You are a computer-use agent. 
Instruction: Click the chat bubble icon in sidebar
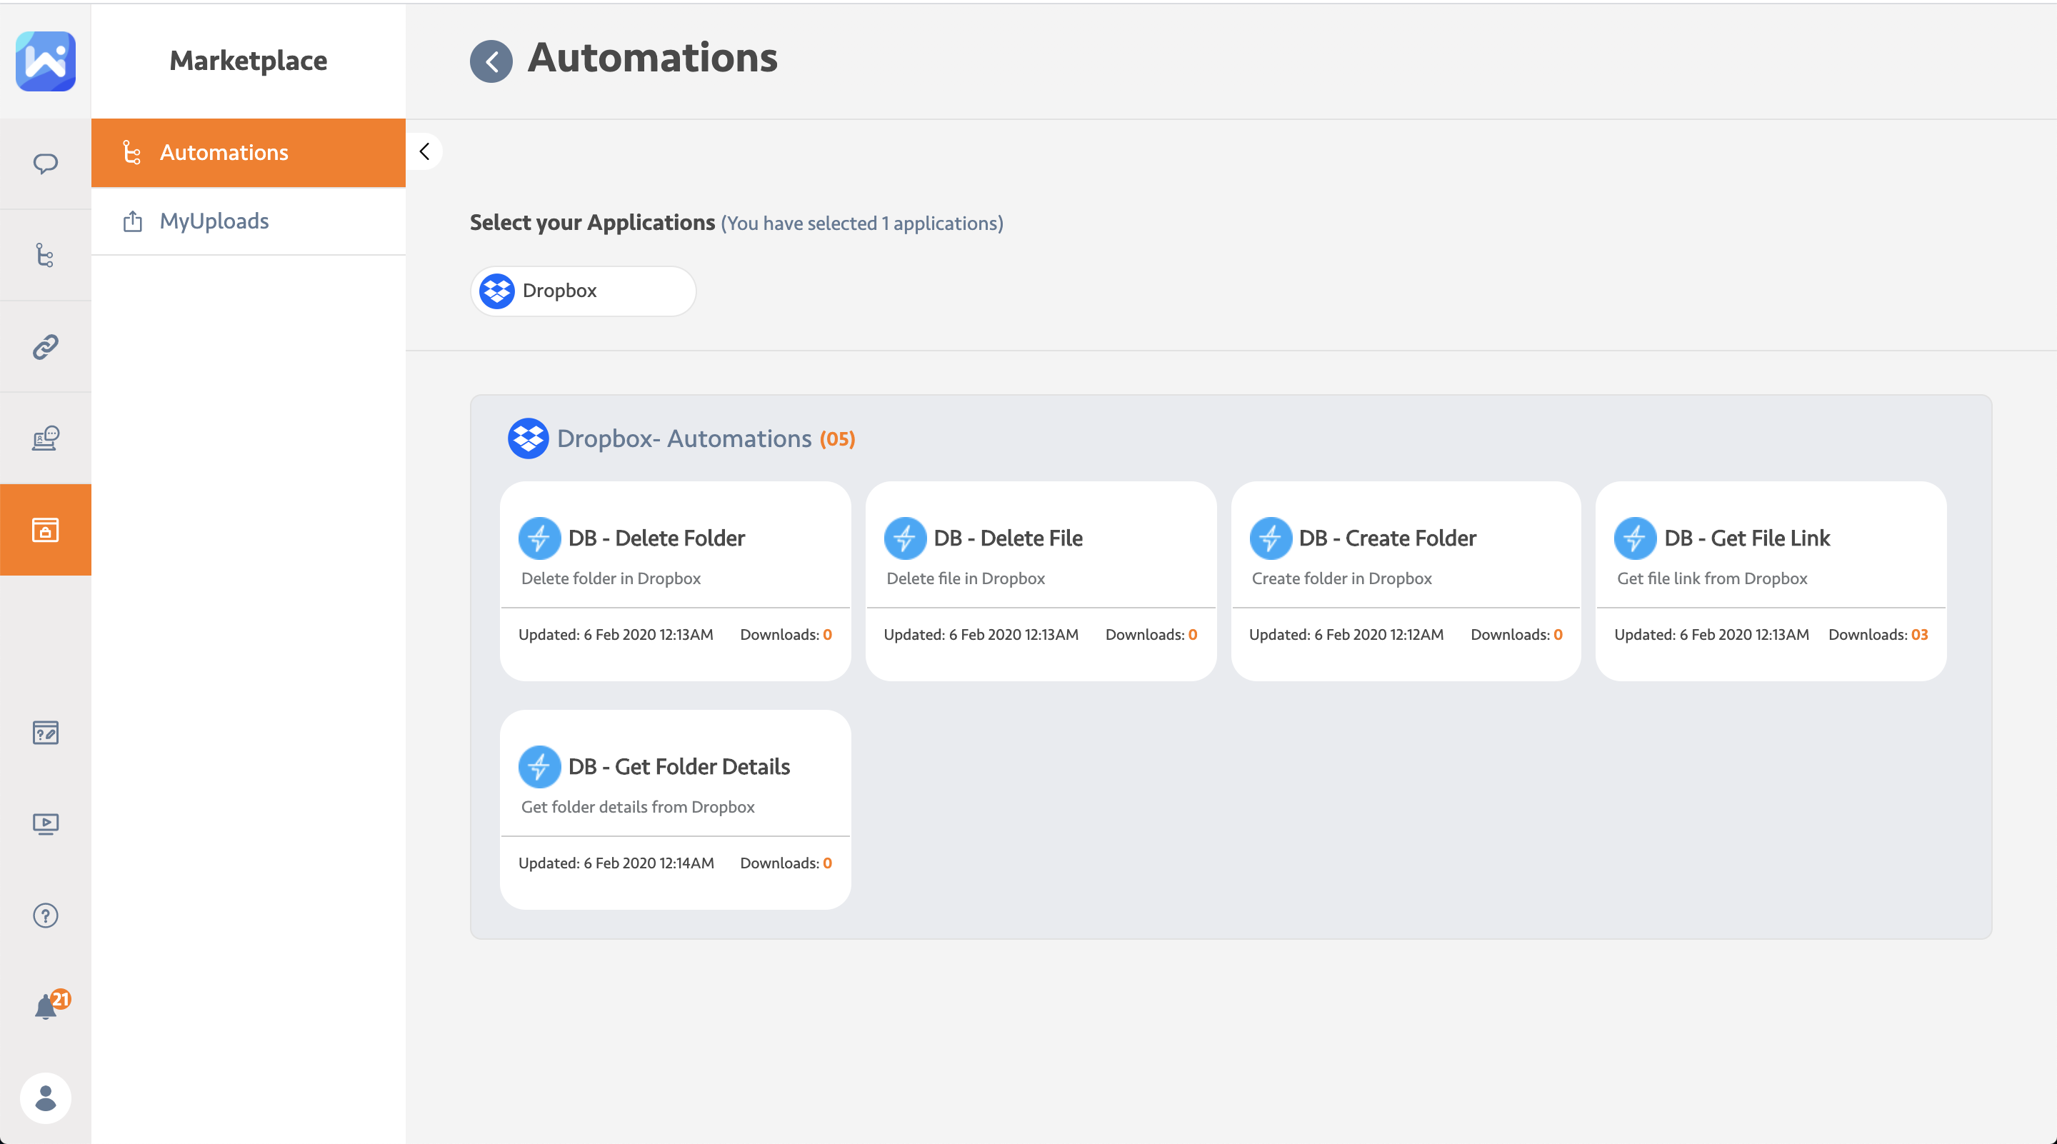point(46,164)
